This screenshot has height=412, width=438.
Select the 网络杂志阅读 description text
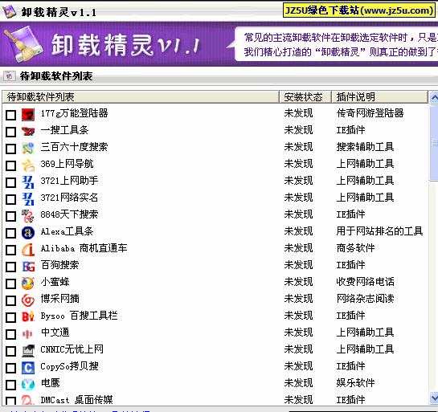click(365, 299)
